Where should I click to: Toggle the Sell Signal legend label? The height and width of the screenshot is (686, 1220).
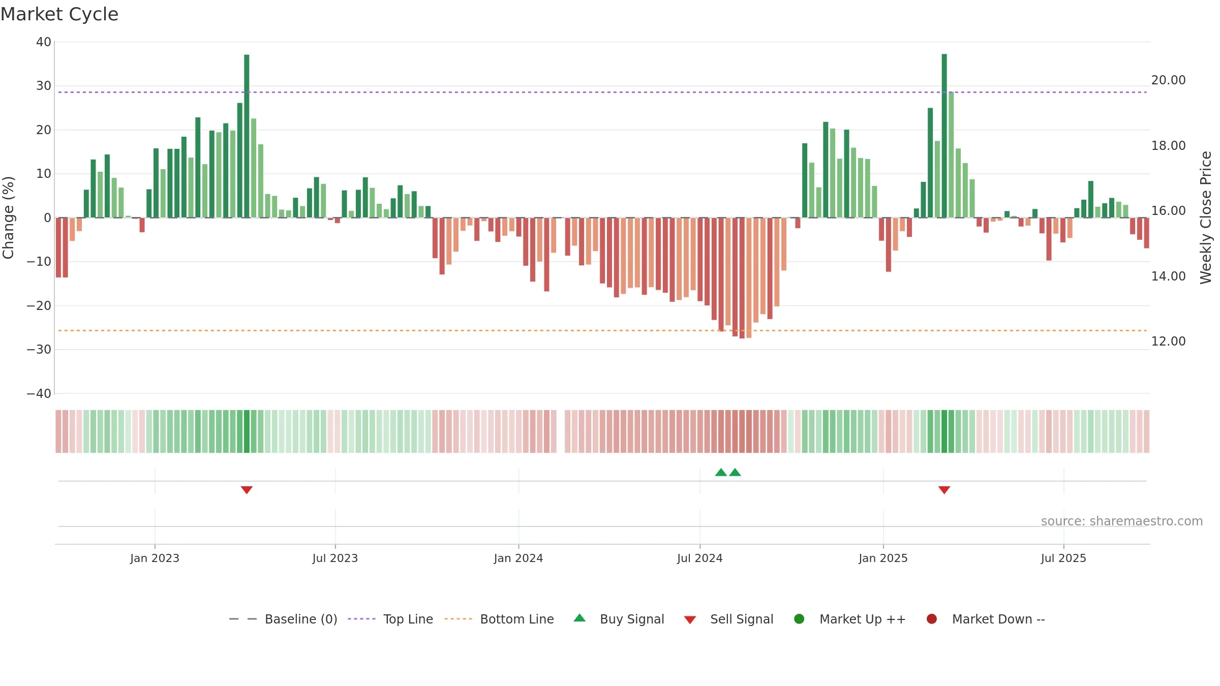pos(742,619)
